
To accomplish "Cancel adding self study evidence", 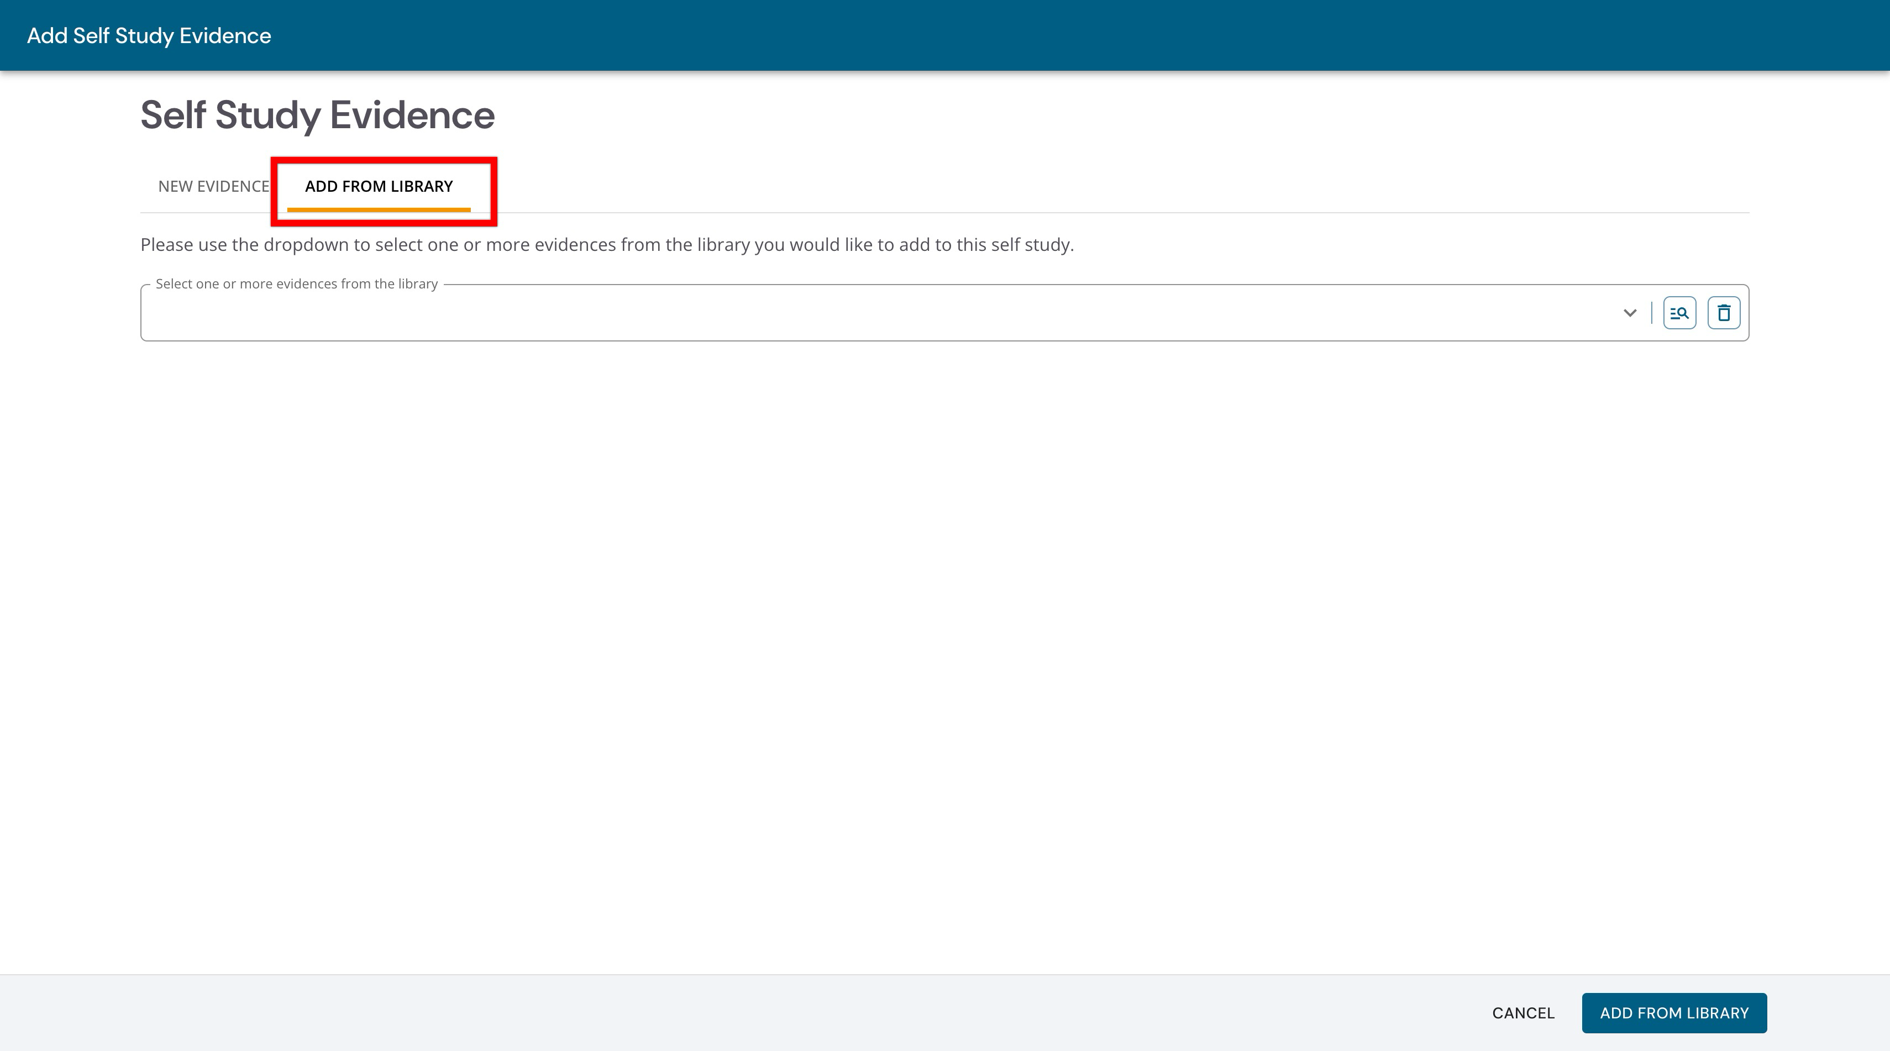I will (x=1523, y=1013).
